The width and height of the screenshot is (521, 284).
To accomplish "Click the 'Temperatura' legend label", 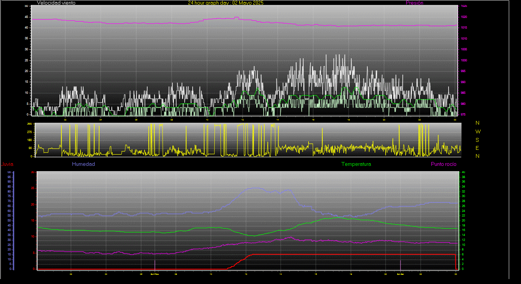I will point(356,164).
